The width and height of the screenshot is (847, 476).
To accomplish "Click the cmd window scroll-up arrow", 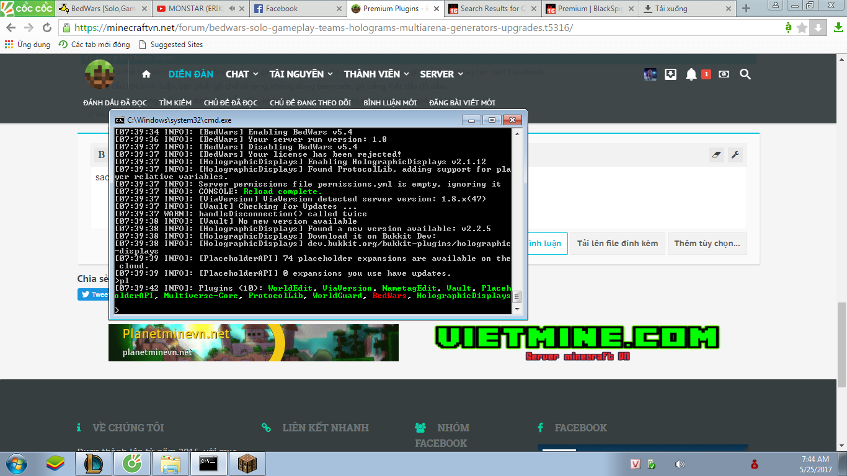I will (517, 133).
